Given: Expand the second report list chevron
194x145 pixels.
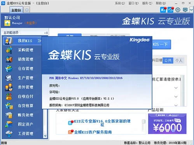Looking at the screenshot, I should [x=176, y=97].
